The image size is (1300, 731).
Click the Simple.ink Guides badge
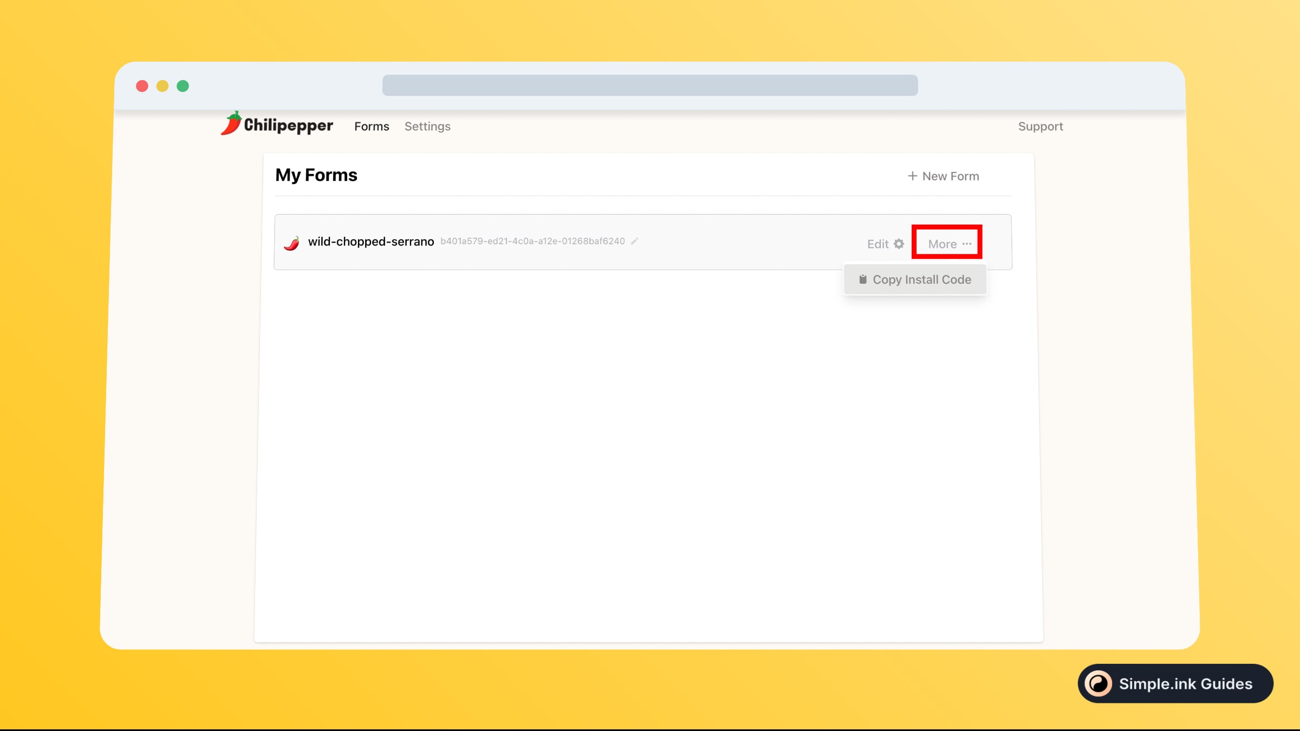1175,683
